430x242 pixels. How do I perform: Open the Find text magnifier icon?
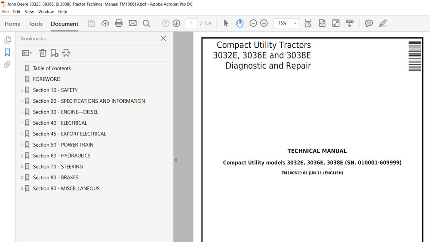146,23
